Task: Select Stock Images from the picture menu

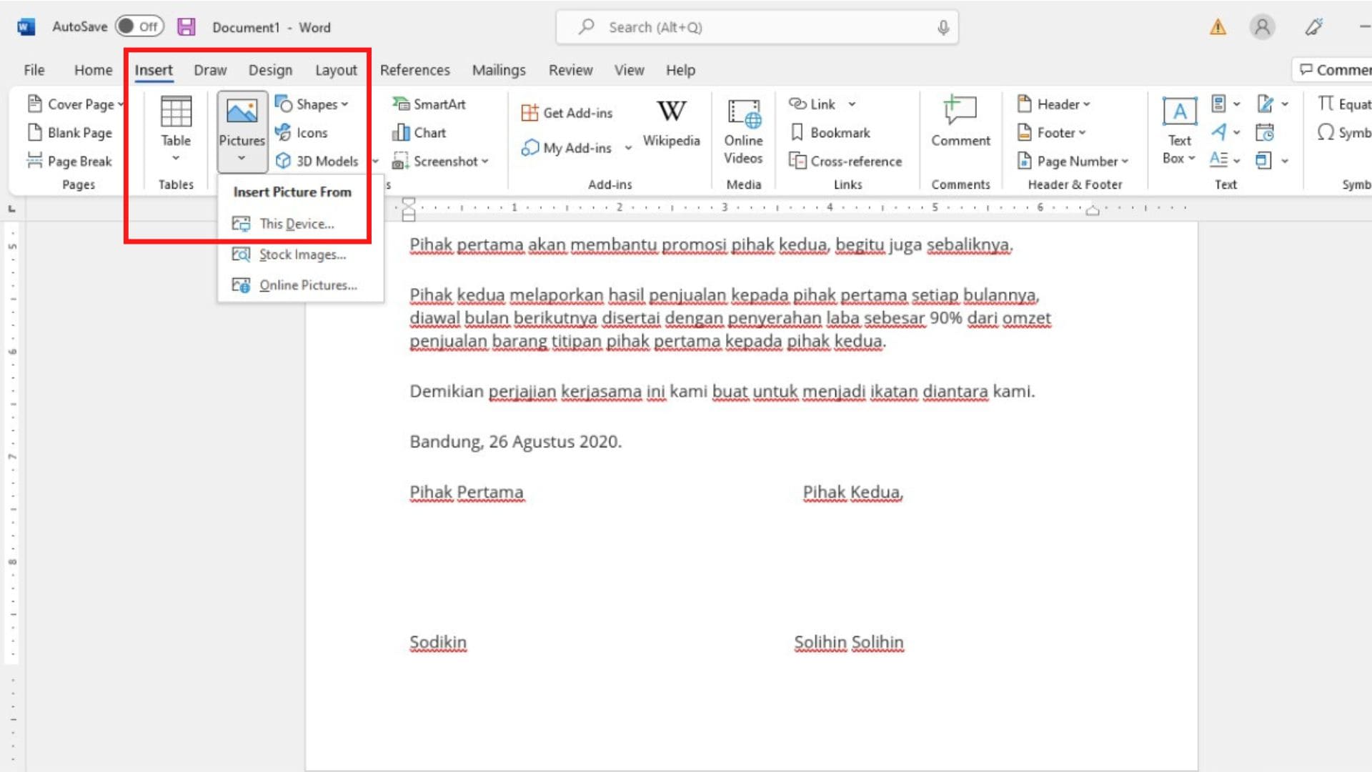Action: 302,254
